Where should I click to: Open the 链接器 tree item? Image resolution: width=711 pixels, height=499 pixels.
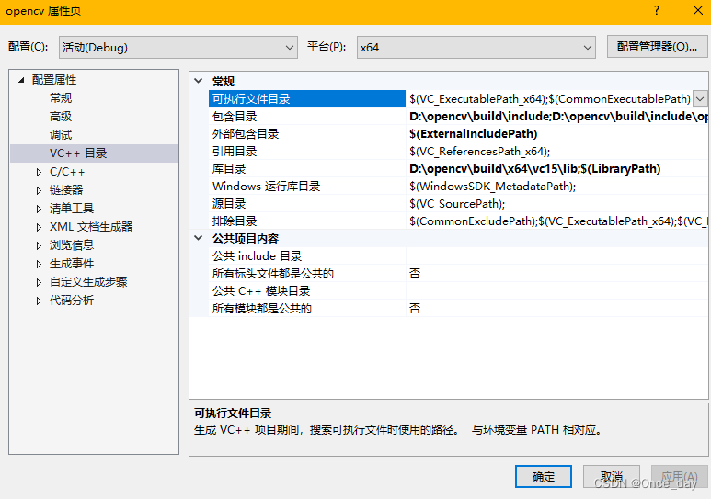click(66, 190)
